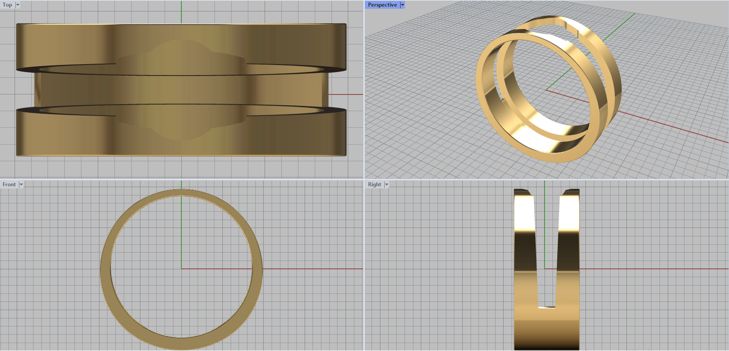Screen dimensions: 729x351
Task: Expand the Right viewport dropdown arrow
Action: (386, 185)
